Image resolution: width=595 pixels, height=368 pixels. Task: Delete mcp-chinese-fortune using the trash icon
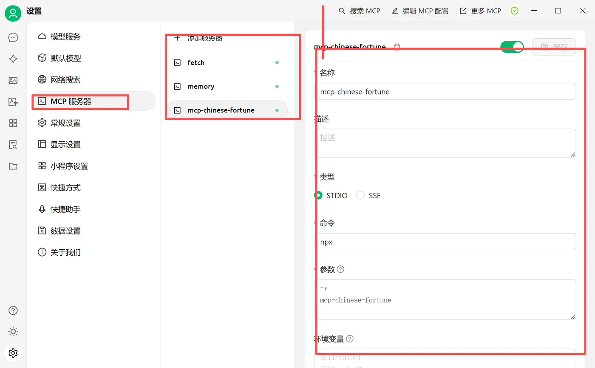point(397,47)
